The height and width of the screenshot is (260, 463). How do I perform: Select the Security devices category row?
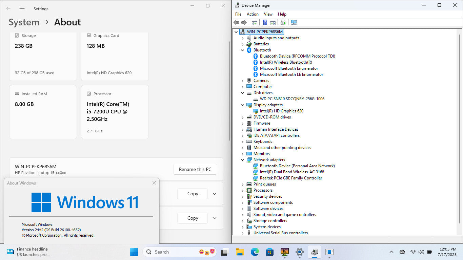[268, 196]
